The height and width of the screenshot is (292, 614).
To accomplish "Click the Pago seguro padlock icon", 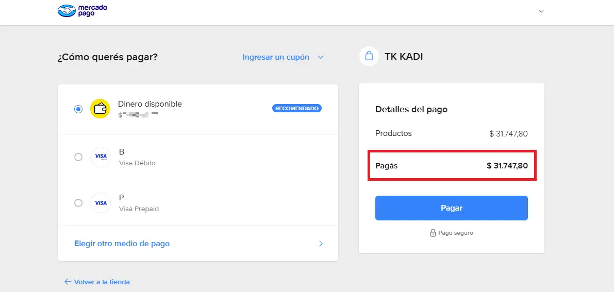I will 433,233.
